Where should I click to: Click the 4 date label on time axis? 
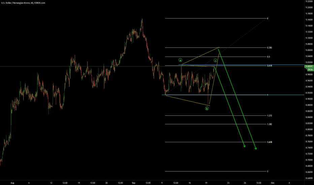(x=289, y=183)
